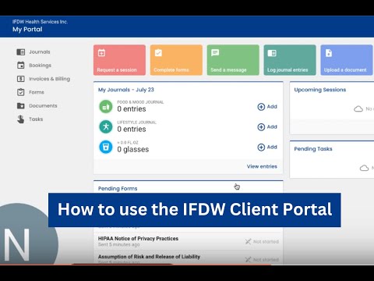
Task: Click the Documents folder icon
Action: 21,106
